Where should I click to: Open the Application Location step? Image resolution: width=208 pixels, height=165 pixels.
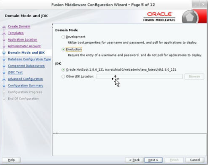click(x=23, y=40)
